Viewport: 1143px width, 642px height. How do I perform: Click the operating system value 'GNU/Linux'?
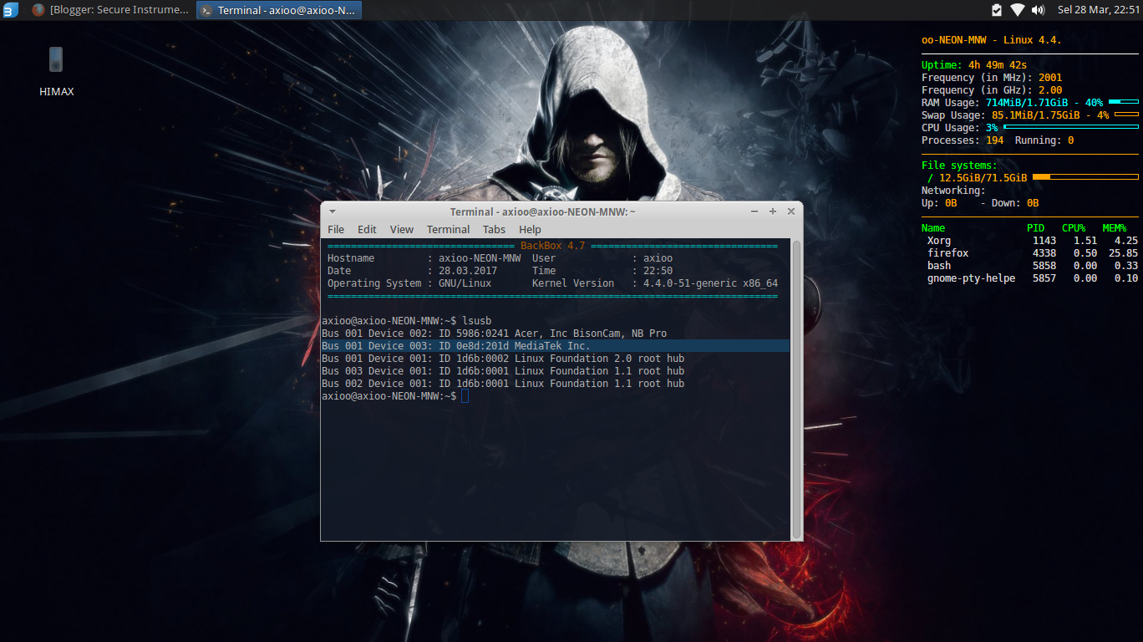click(465, 283)
